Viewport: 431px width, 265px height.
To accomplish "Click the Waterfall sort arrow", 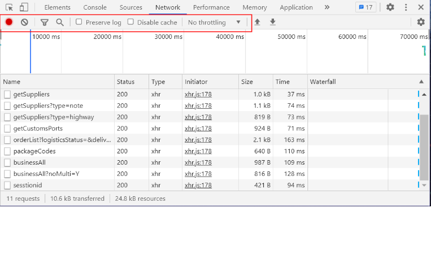I will 421,82.
